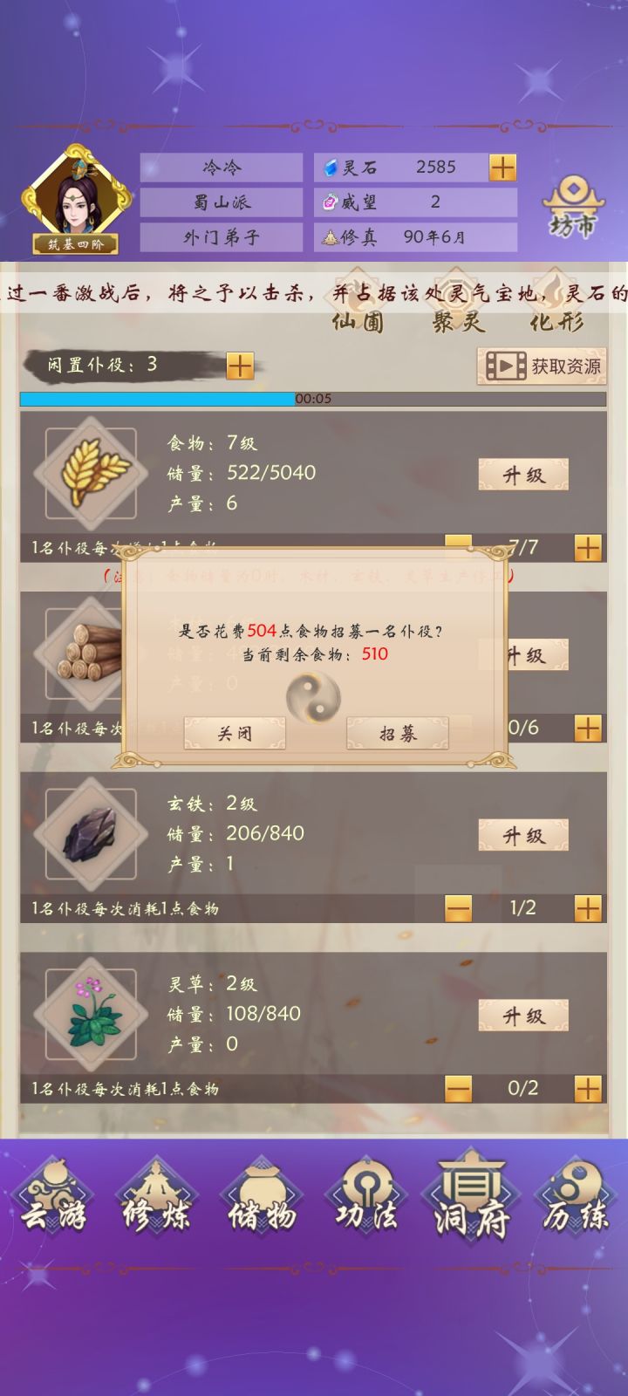Click 招募 to recruit a servant

coord(398,734)
